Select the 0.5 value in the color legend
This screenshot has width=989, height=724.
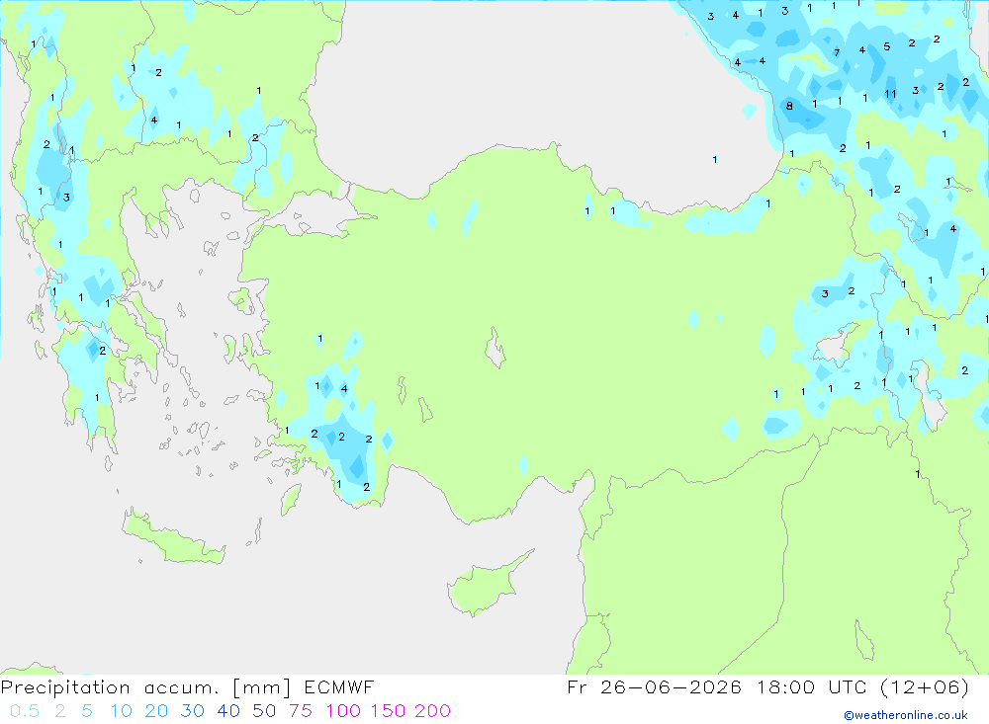click(25, 711)
